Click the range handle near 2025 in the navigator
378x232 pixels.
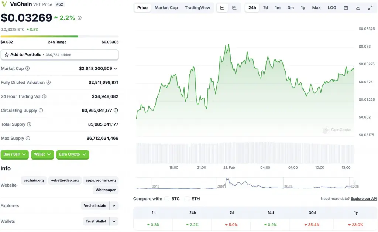click(354, 182)
